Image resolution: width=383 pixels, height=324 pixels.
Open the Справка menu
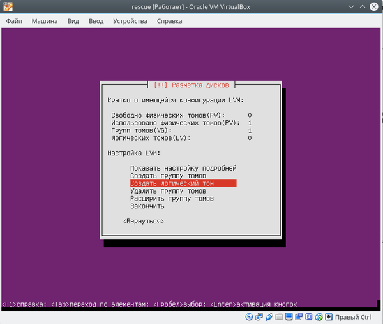click(170, 21)
